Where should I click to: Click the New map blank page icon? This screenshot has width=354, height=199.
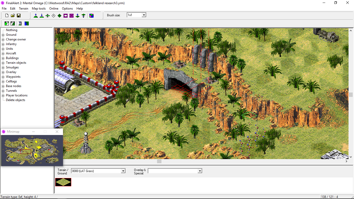click(7, 16)
